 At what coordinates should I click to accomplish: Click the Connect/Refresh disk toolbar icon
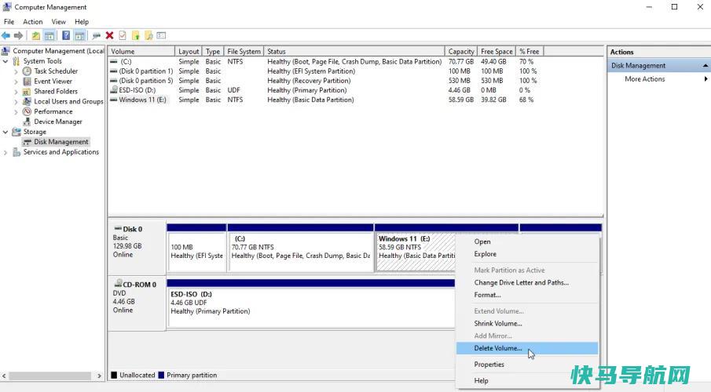click(x=96, y=35)
